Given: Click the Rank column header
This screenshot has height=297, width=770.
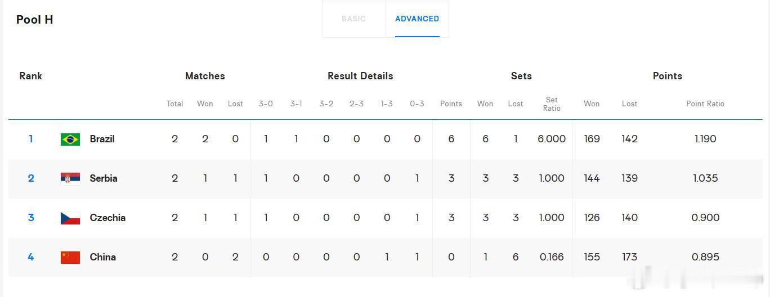Looking at the screenshot, I should click(30, 76).
